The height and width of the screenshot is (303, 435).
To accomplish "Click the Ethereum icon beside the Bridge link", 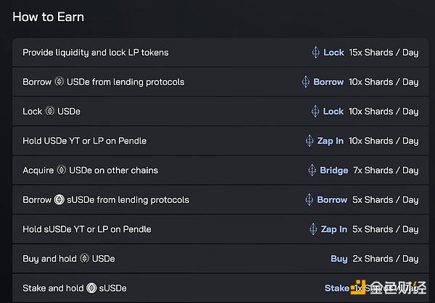I will (312, 170).
